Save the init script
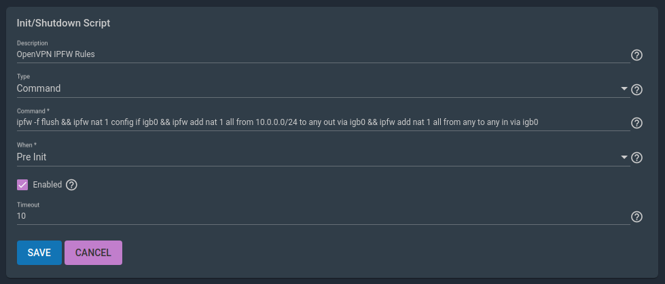The image size is (665, 284). (x=39, y=253)
